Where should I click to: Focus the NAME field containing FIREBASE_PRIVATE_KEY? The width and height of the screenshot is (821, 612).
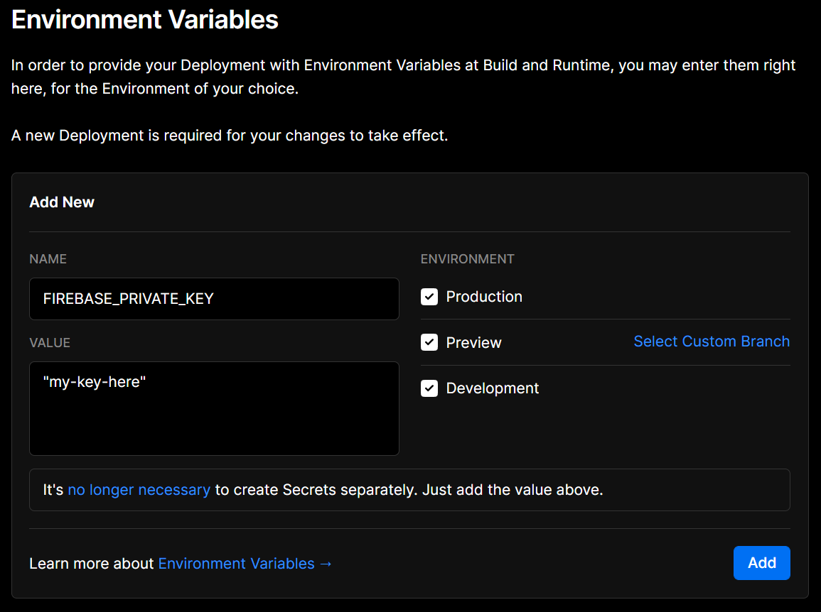tap(214, 299)
